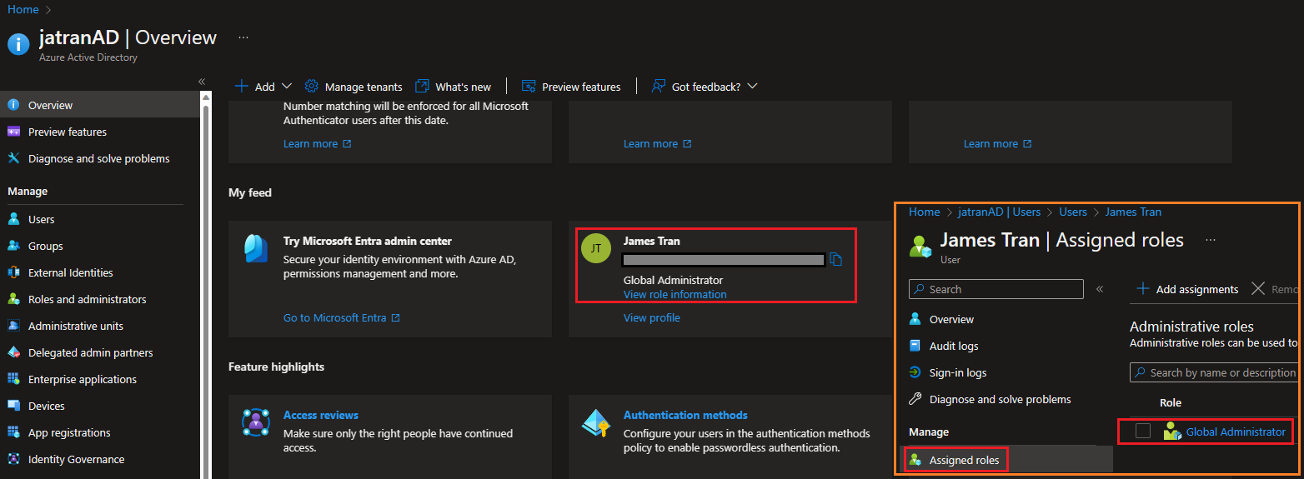
Task: Select Diagnose and solve problems in user panel
Action: 1000,399
